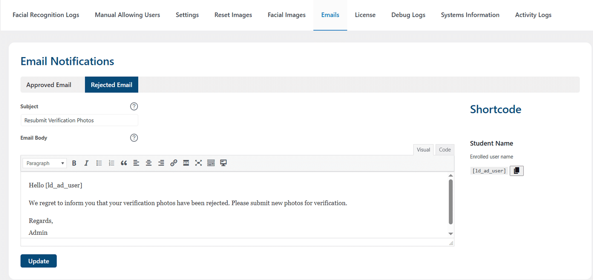This screenshot has height=280, width=593.
Task: Insert a bulleted list
Action: [x=99, y=163]
